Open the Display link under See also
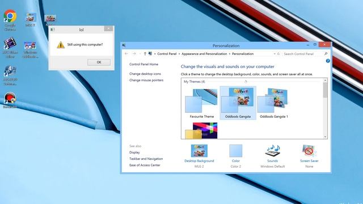Screen dimensions: 363x204 pos(134,152)
